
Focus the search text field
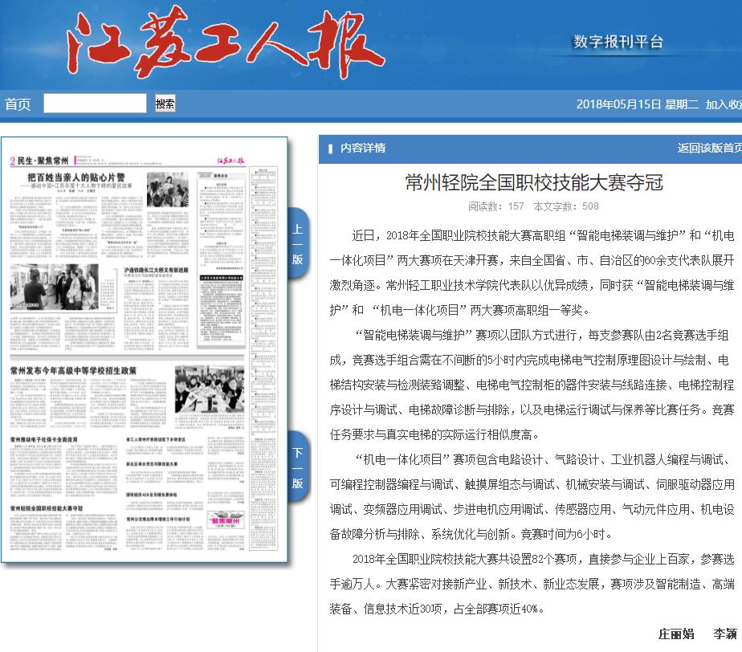pyautogui.click(x=95, y=103)
